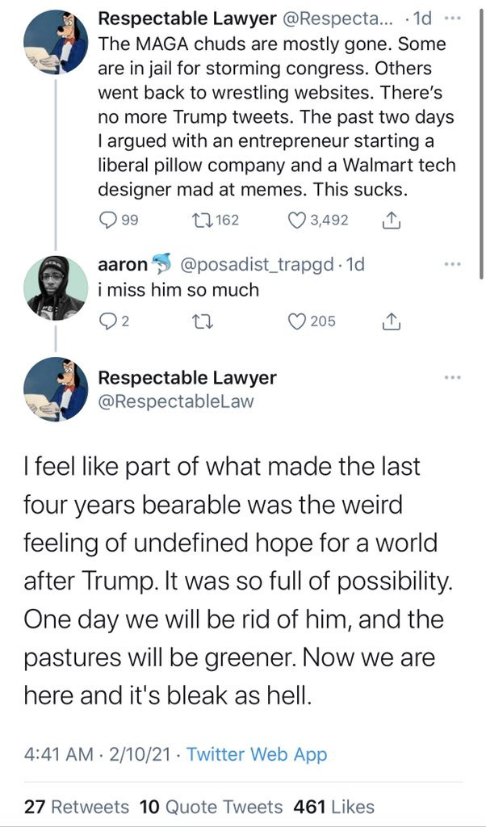The height and width of the screenshot is (827, 486).
Task: View the 10 Quote Tweets
Action: pyautogui.click(x=212, y=806)
